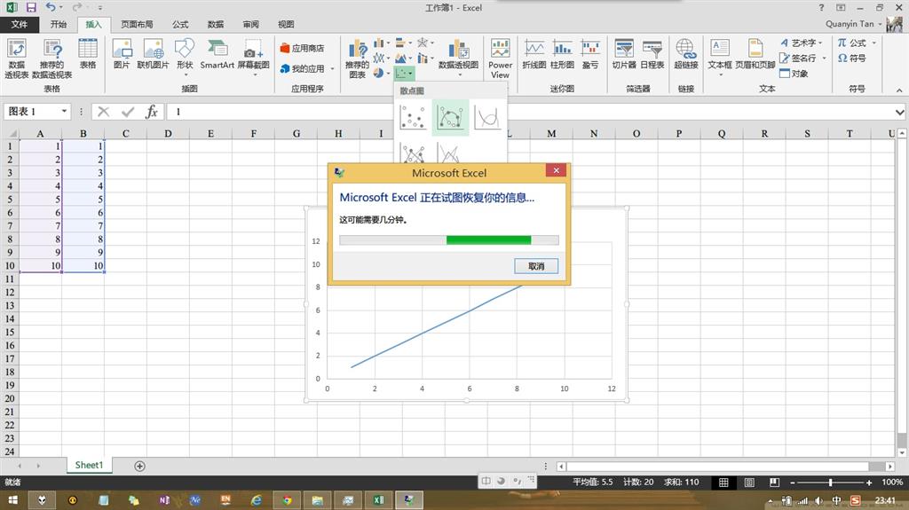Select the plain Scatter chart type
This screenshot has width=909, height=510.
(413, 118)
